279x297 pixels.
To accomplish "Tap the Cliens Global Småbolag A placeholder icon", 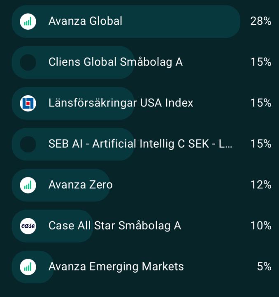I will (x=28, y=62).
